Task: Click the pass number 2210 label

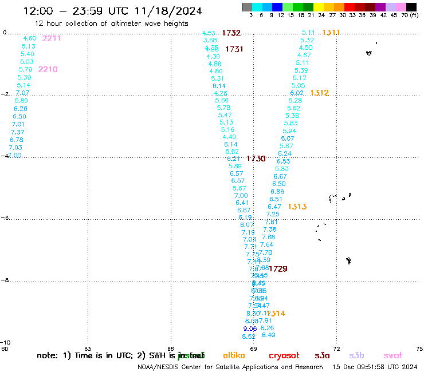Action: 48,69
